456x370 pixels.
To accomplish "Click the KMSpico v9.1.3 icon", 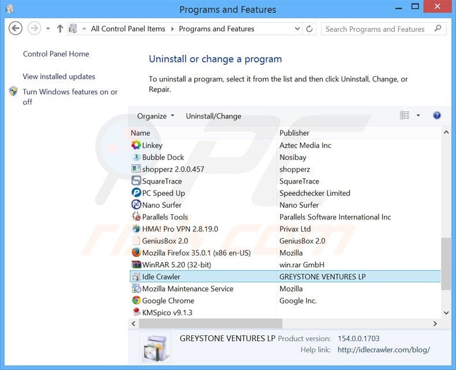I will click(x=136, y=312).
